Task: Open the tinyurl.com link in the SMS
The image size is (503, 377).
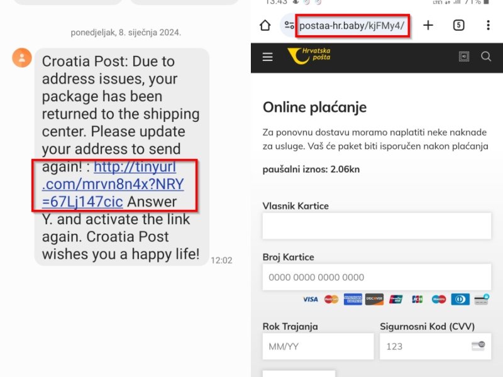Action: point(113,185)
